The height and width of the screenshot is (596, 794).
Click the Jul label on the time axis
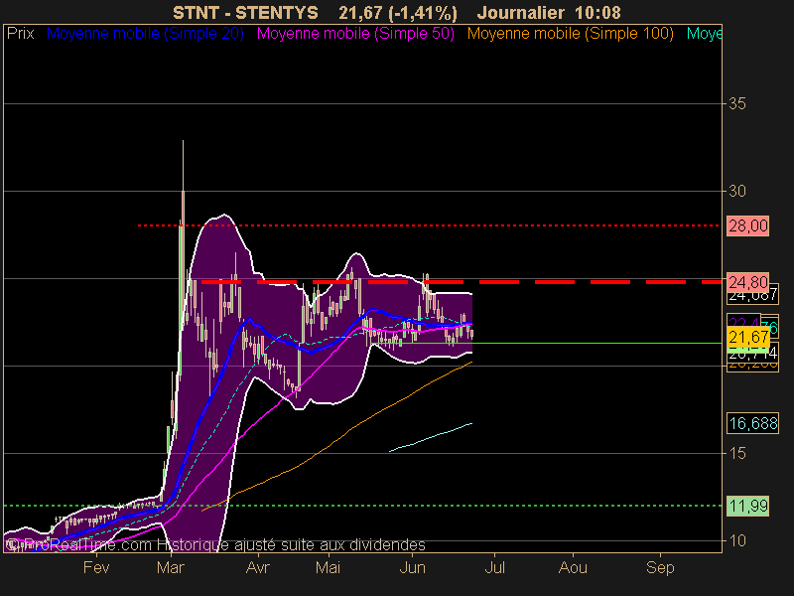(x=494, y=567)
